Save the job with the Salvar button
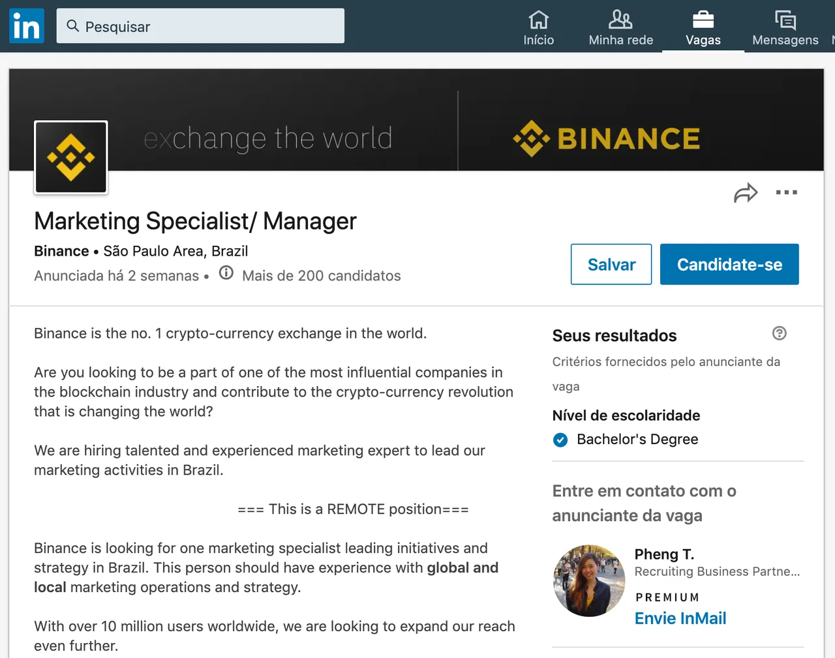 pyautogui.click(x=611, y=264)
